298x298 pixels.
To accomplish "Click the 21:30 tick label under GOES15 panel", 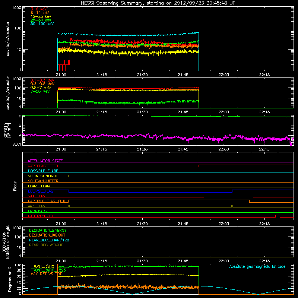I will pos(142,149).
